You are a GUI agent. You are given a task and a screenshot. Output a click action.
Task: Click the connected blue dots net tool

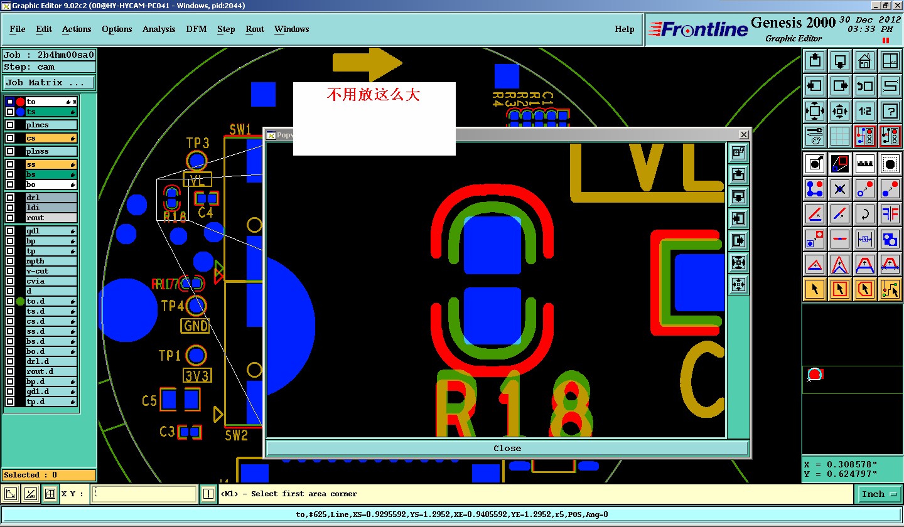(815, 189)
